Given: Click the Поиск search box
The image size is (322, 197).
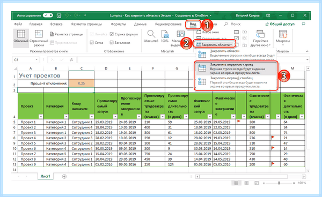Looking at the screenshot, I should [x=232, y=24].
